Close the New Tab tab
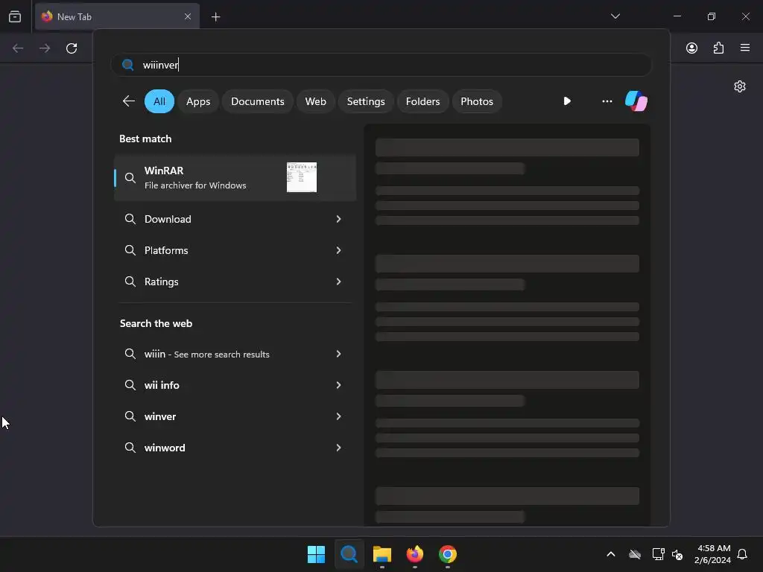 pyautogui.click(x=188, y=16)
